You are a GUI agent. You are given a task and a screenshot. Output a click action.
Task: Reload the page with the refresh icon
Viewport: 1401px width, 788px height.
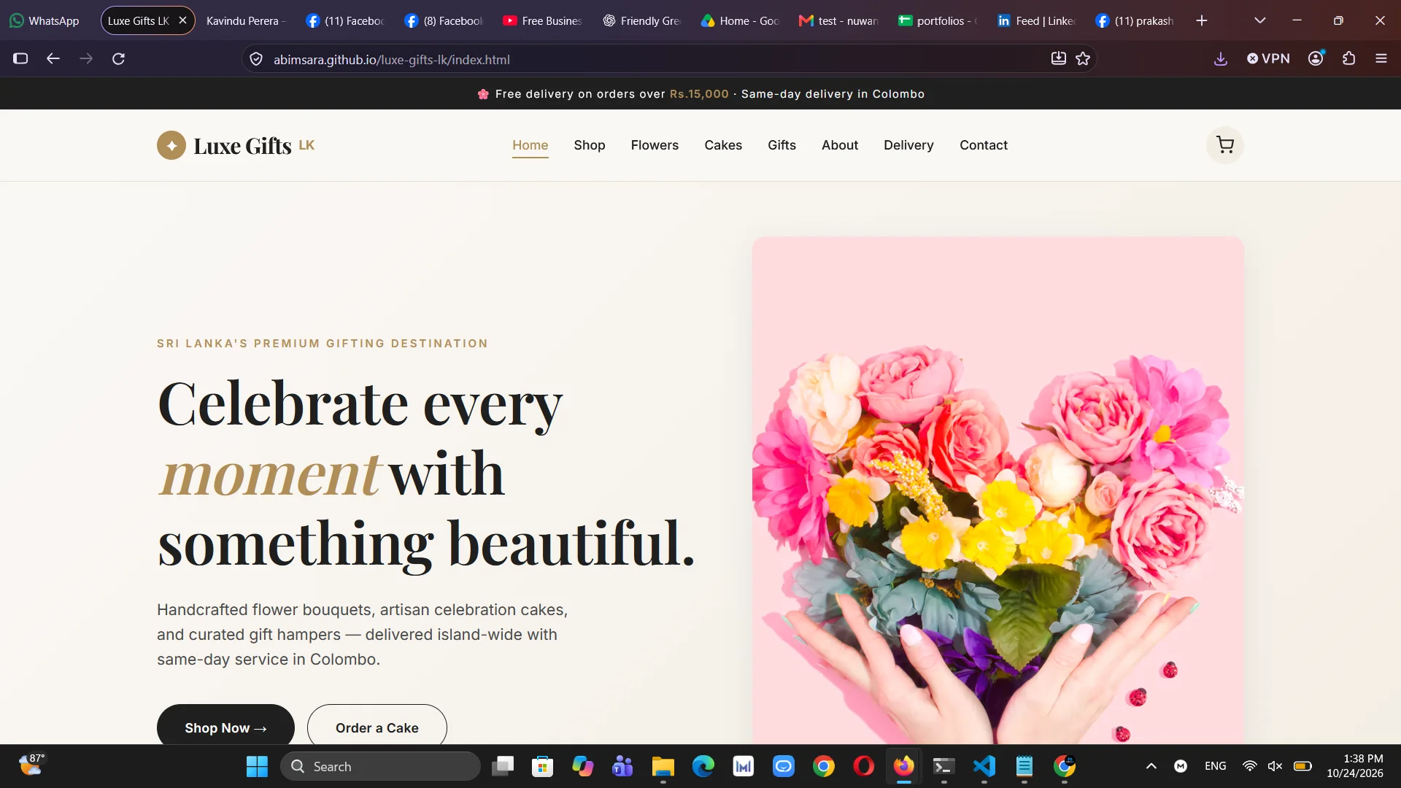(118, 58)
